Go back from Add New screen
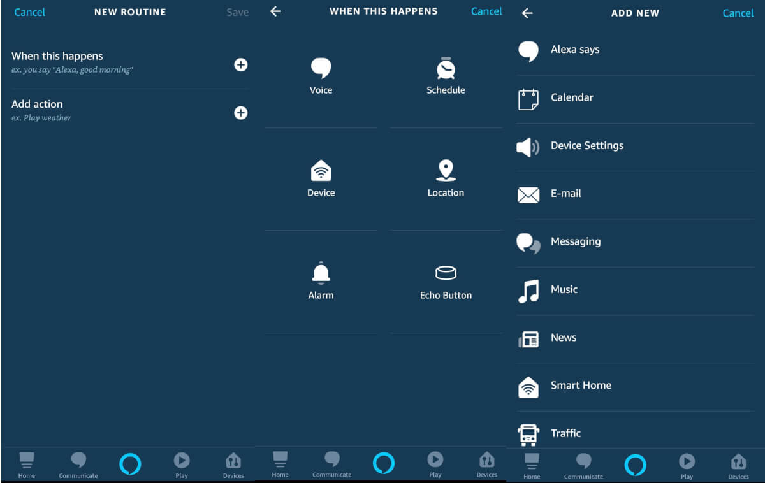The width and height of the screenshot is (765, 483). (527, 13)
